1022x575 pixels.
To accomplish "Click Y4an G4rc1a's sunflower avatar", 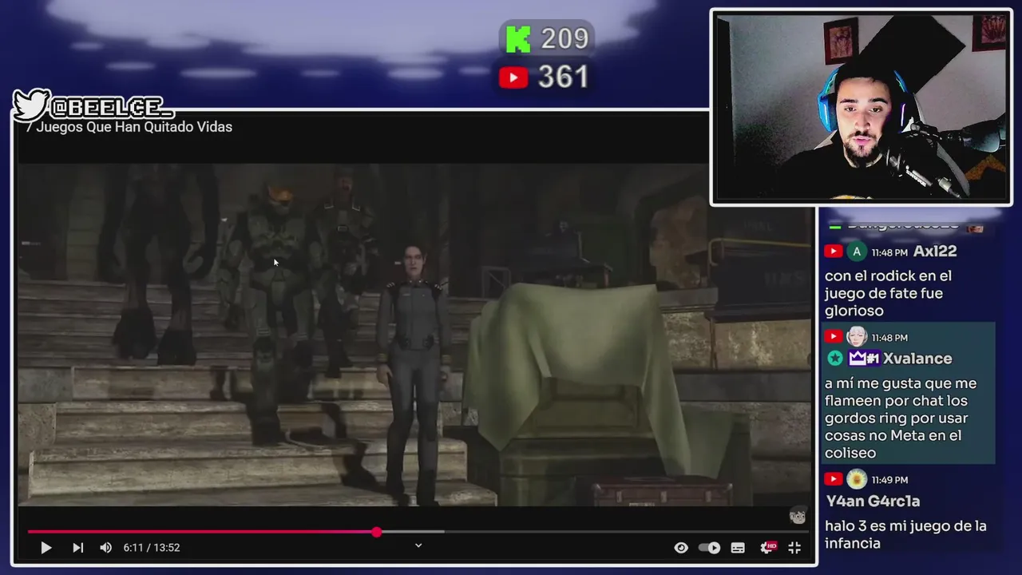I will pyautogui.click(x=857, y=479).
